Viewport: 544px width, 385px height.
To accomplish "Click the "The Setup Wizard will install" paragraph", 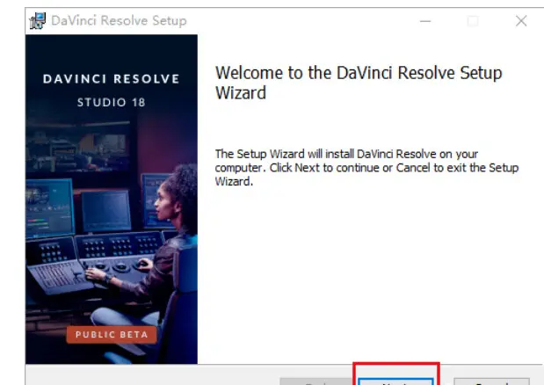I will [366, 168].
